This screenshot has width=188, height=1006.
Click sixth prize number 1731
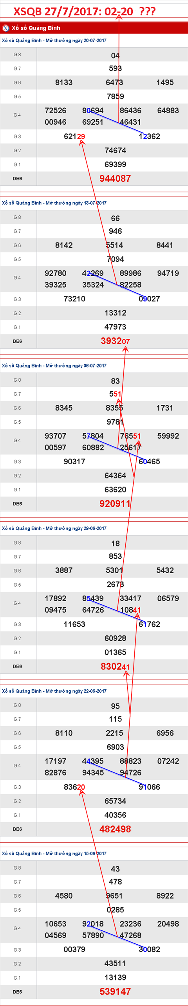pos(165,408)
